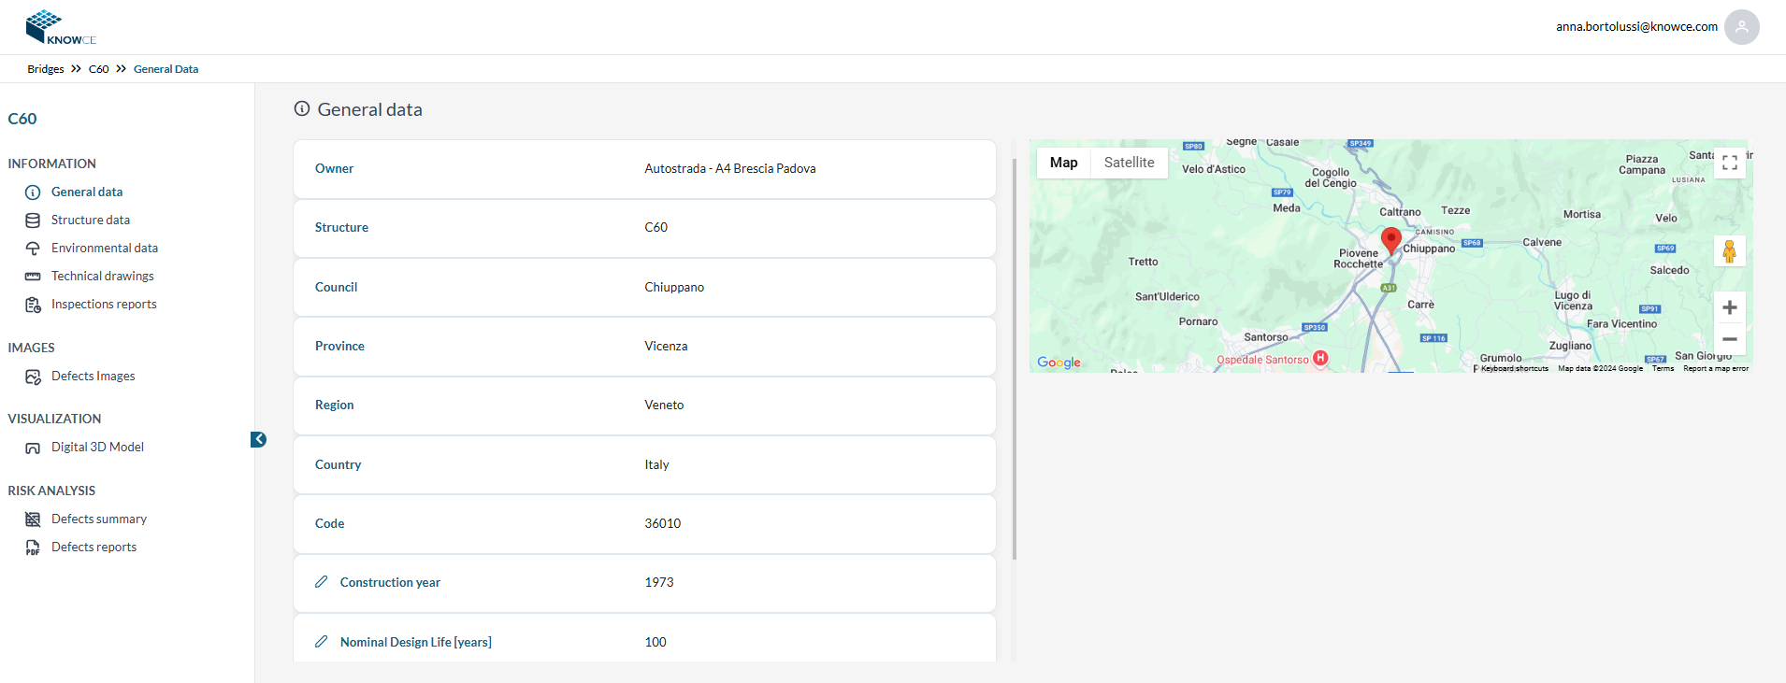Screen dimensions: 1786x683
Task: Open the user profile avatar
Action: [x=1741, y=27]
